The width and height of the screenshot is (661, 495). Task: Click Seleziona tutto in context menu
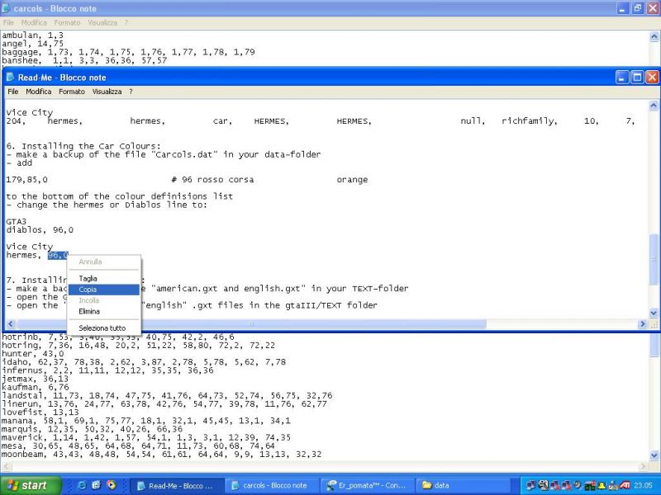(x=102, y=328)
